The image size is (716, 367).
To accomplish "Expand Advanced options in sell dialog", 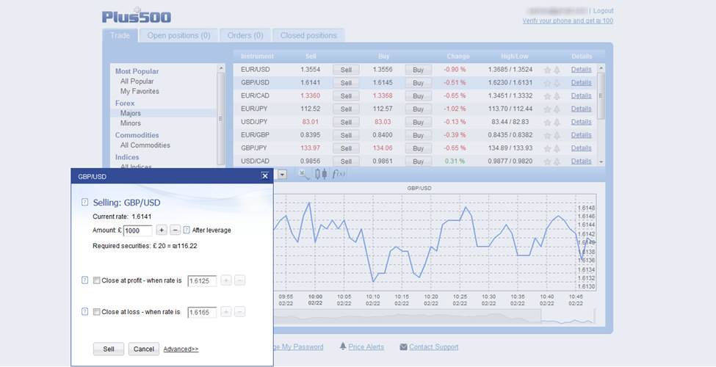I will coord(181,349).
